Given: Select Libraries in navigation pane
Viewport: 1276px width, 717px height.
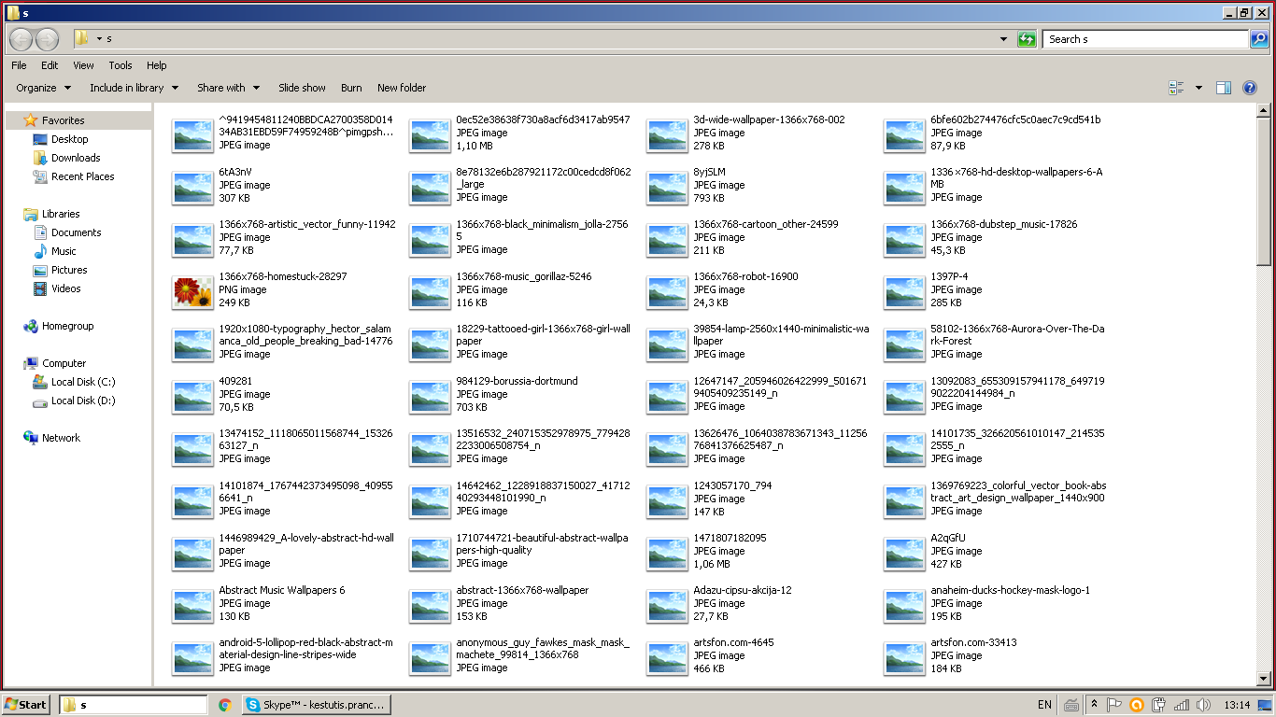Looking at the screenshot, I should point(61,214).
